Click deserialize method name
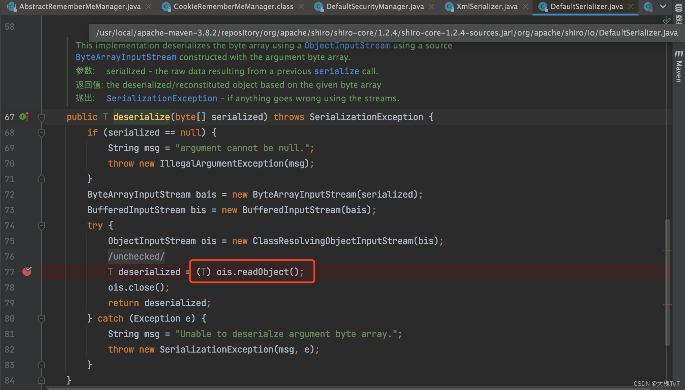Image resolution: width=685 pixels, height=390 pixels. pyautogui.click(x=142, y=117)
